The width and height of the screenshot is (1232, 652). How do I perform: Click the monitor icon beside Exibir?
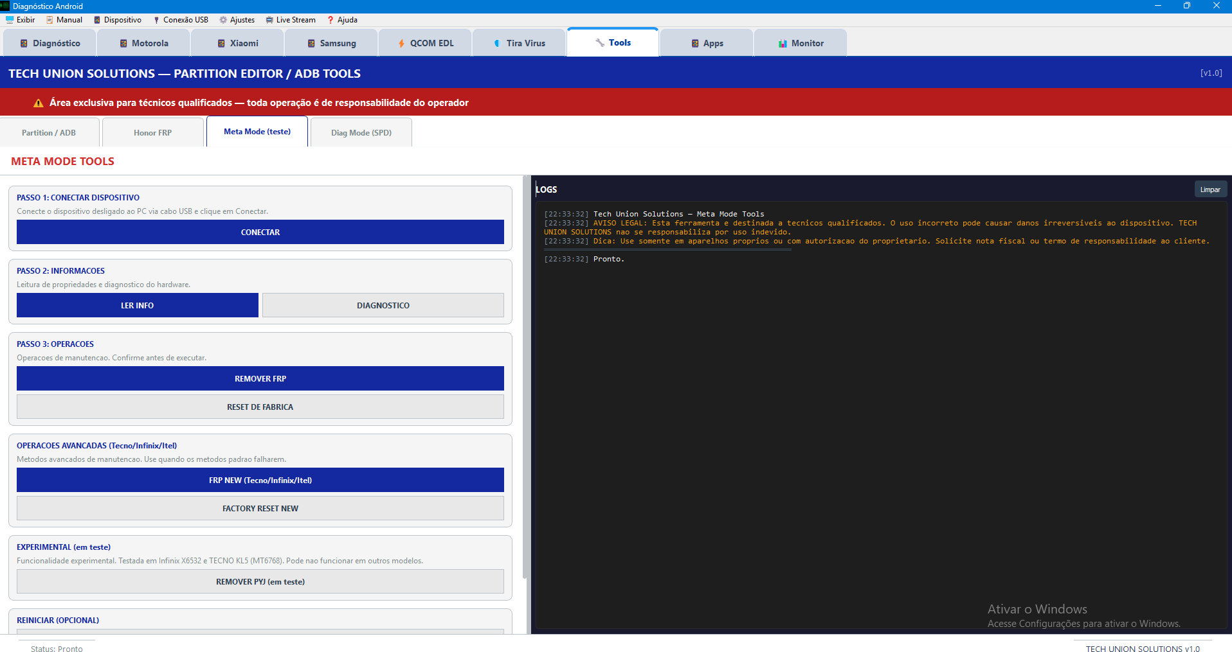[x=10, y=20]
